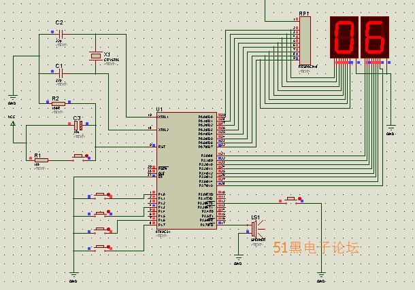
Task: Select the U1 microcontroller chip body
Action: click(x=186, y=171)
